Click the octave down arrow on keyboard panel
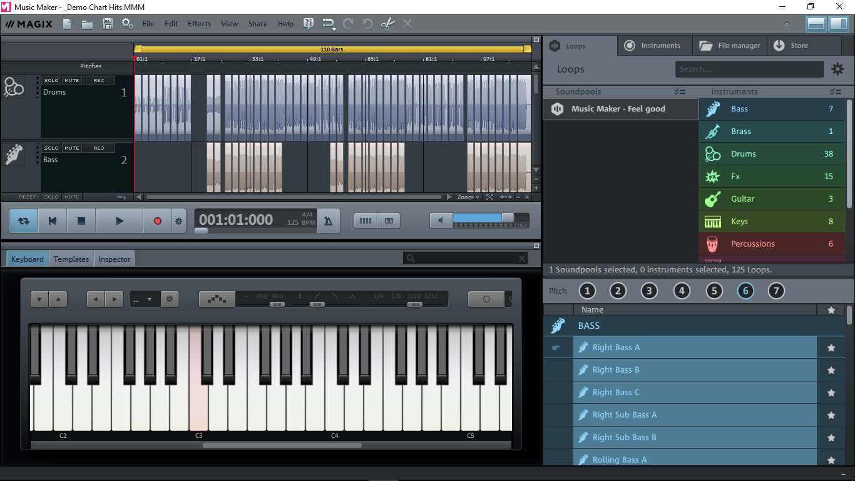Image resolution: width=855 pixels, height=481 pixels. 39,299
